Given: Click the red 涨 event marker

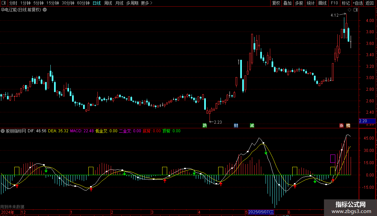Looking at the screenshot, I should [x=341, y=126].
